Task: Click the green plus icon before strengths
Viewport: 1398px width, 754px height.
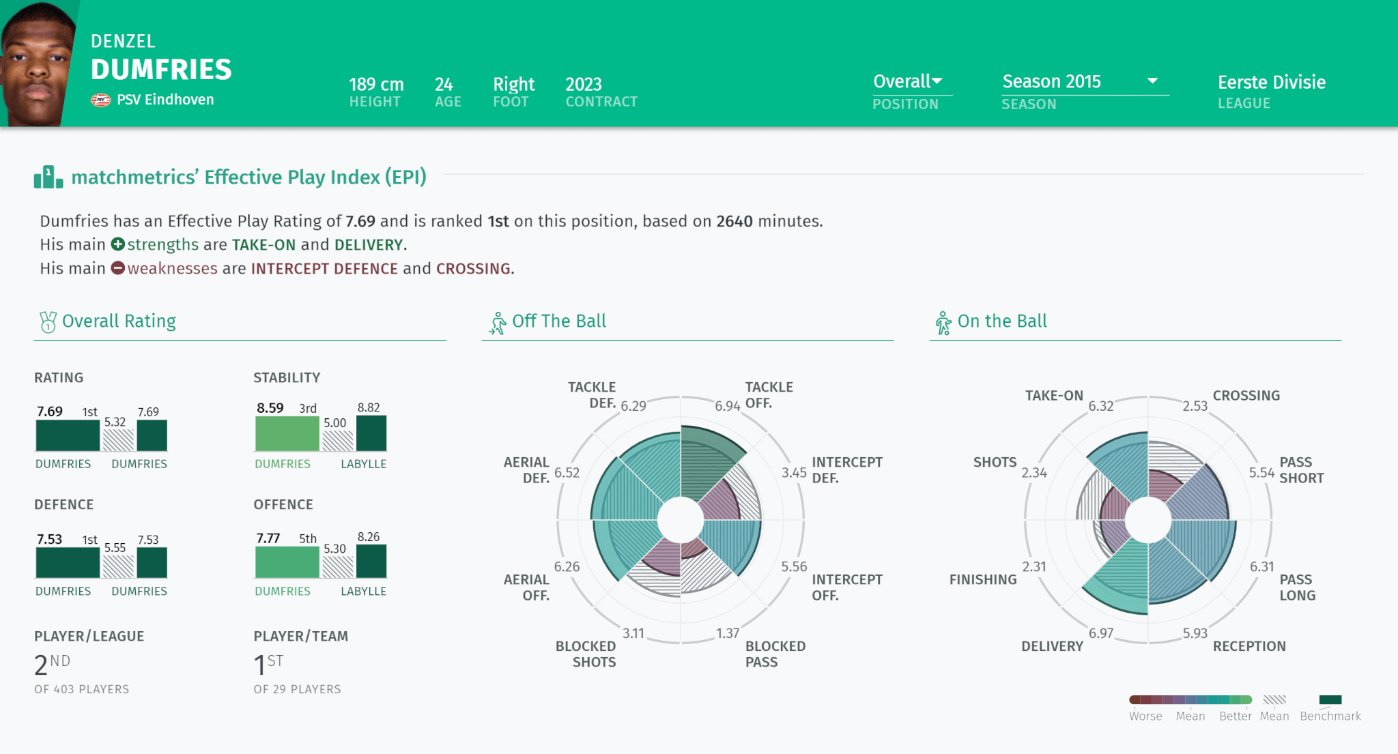Action: (x=118, y=244)
